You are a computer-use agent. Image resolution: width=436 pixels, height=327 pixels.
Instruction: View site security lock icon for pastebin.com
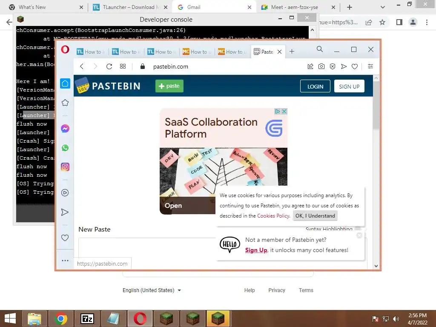click(143, 66)
